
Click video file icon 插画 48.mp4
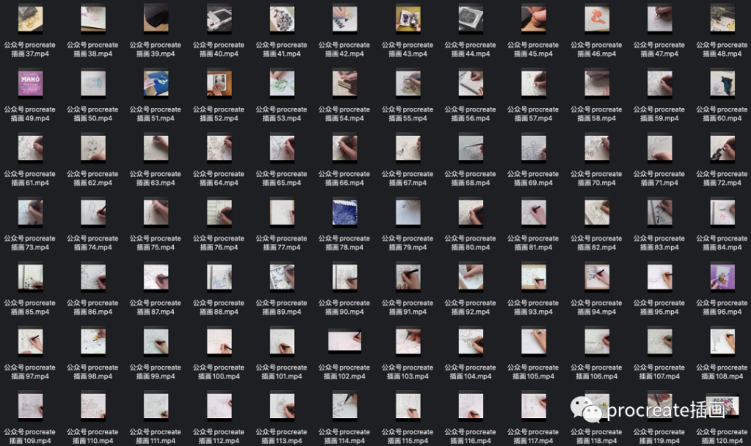coord(722,18)
